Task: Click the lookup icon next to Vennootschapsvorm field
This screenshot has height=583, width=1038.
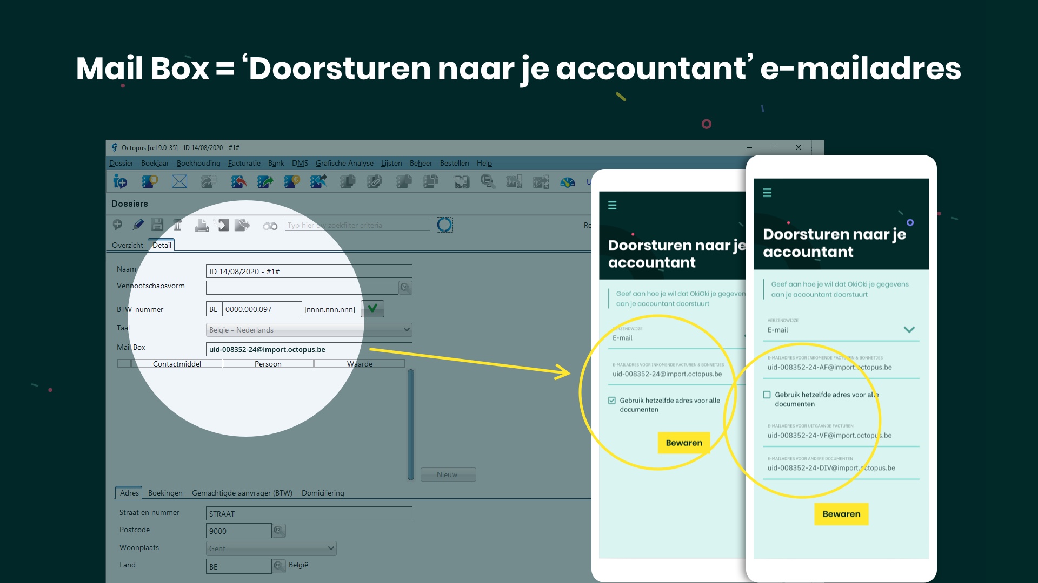Action: coord(405,288)
